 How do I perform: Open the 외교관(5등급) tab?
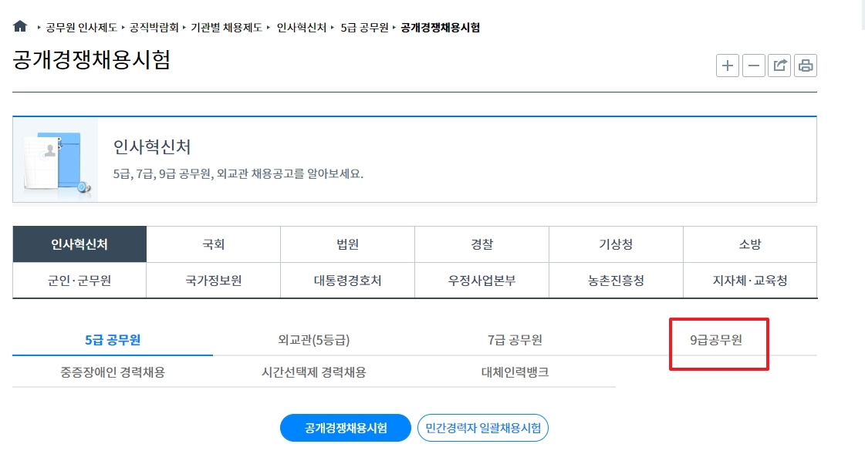pos(316,338)
